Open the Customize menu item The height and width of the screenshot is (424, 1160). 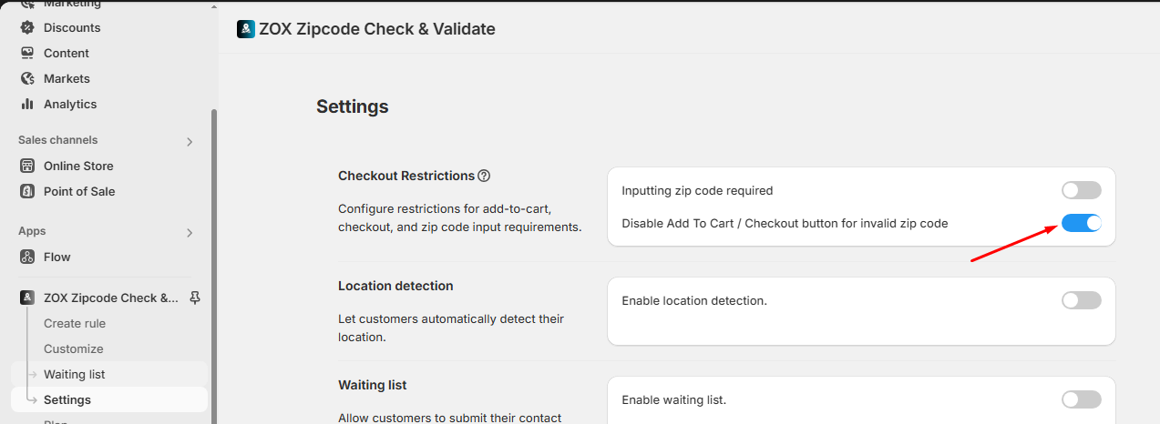(74, 348)
